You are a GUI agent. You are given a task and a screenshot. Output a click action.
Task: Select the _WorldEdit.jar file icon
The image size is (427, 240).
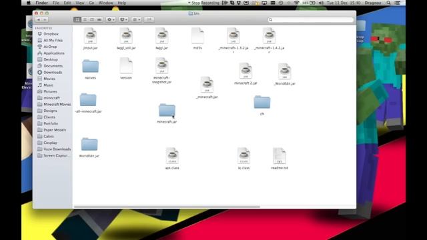[285, 71]
